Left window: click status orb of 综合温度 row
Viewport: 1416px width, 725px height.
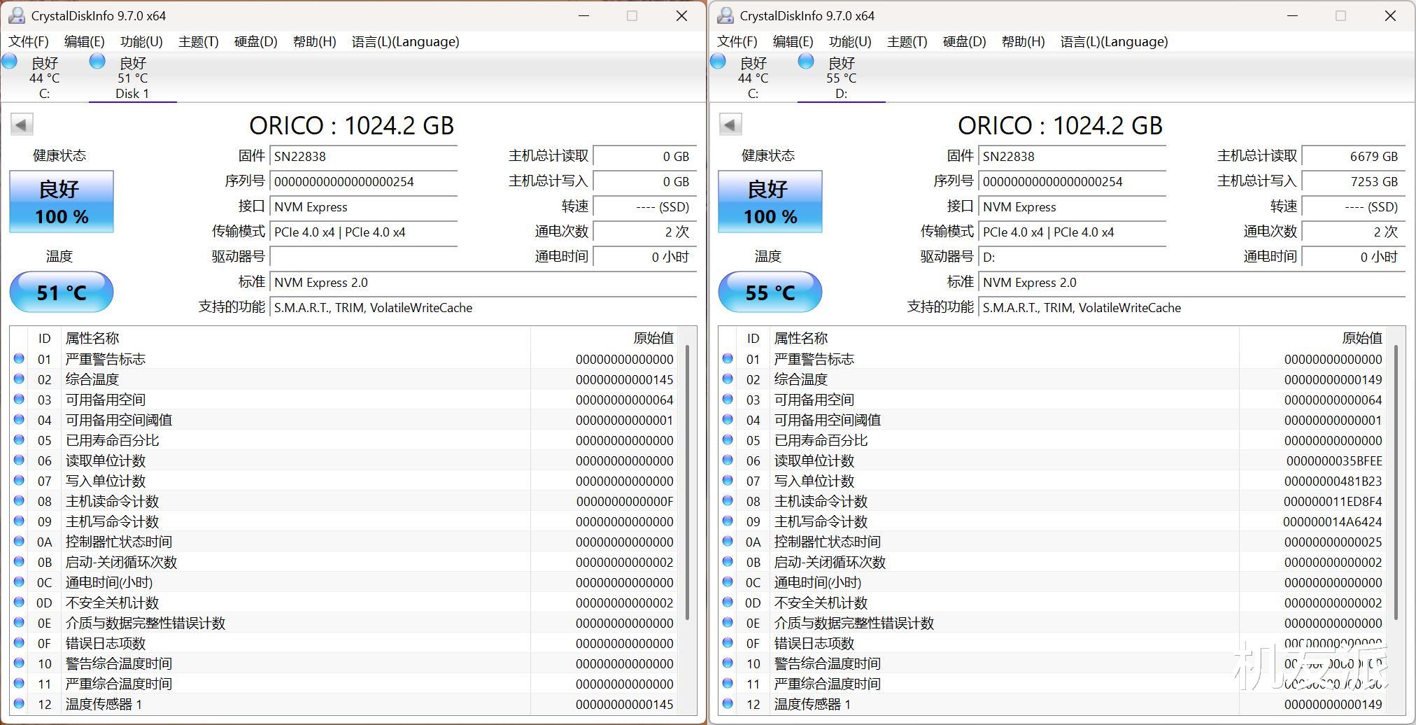pyautogui.click(x=19, y=379)
